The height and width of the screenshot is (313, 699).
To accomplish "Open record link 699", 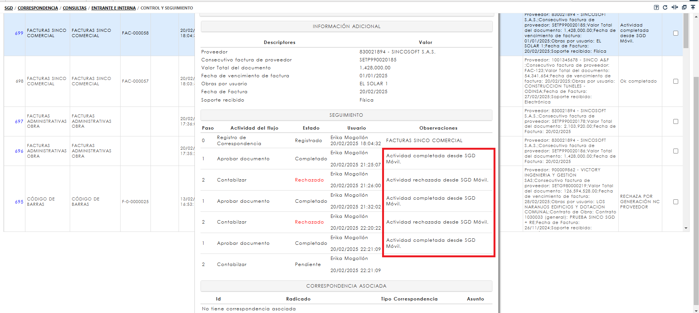I will point(19,33).
